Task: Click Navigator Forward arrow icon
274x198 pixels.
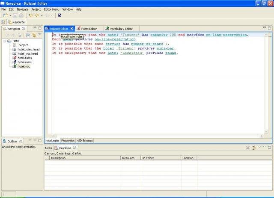Action: (13, 35)
